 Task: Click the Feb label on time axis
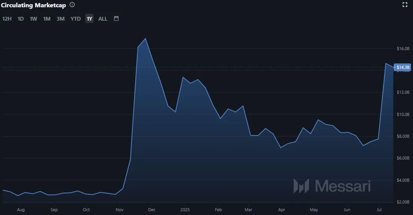click(218, 210)
